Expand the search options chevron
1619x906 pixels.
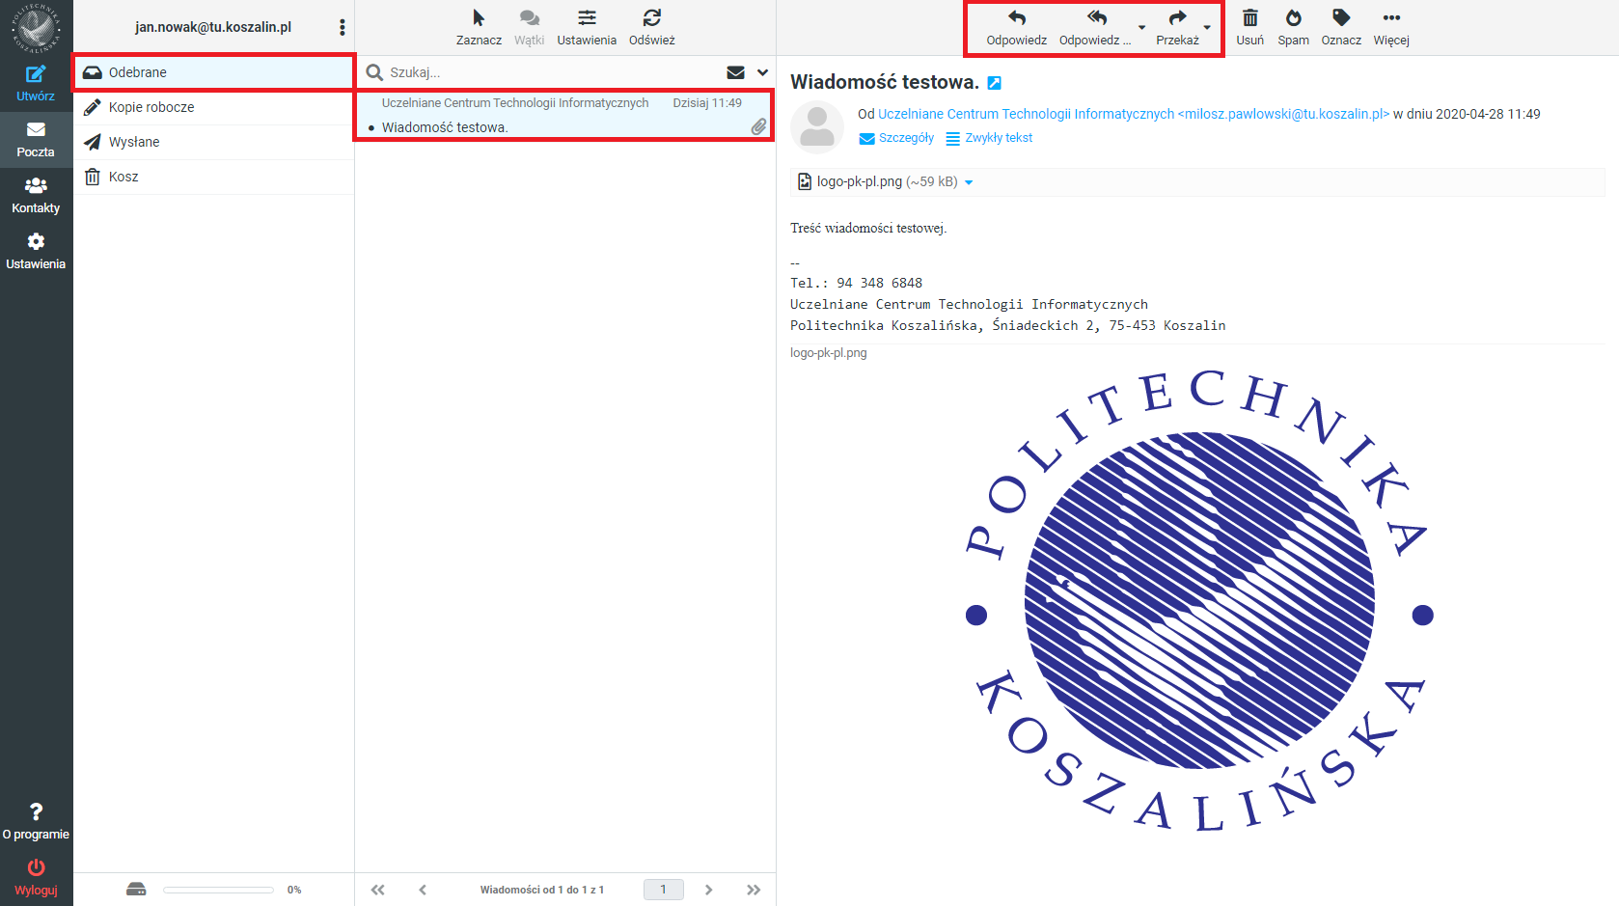[x=762, y=72]
